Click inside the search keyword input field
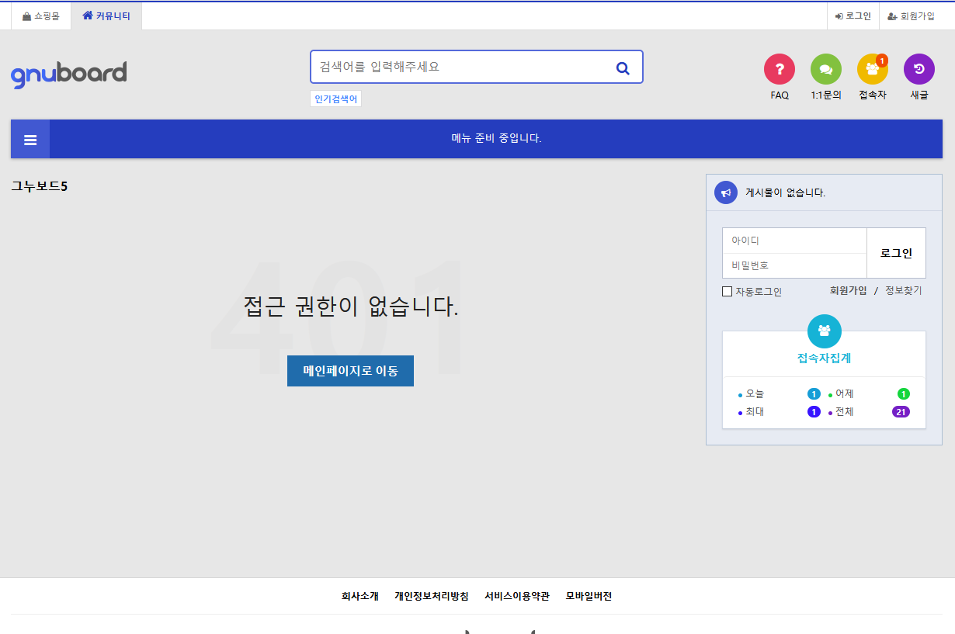 [458, 67]
